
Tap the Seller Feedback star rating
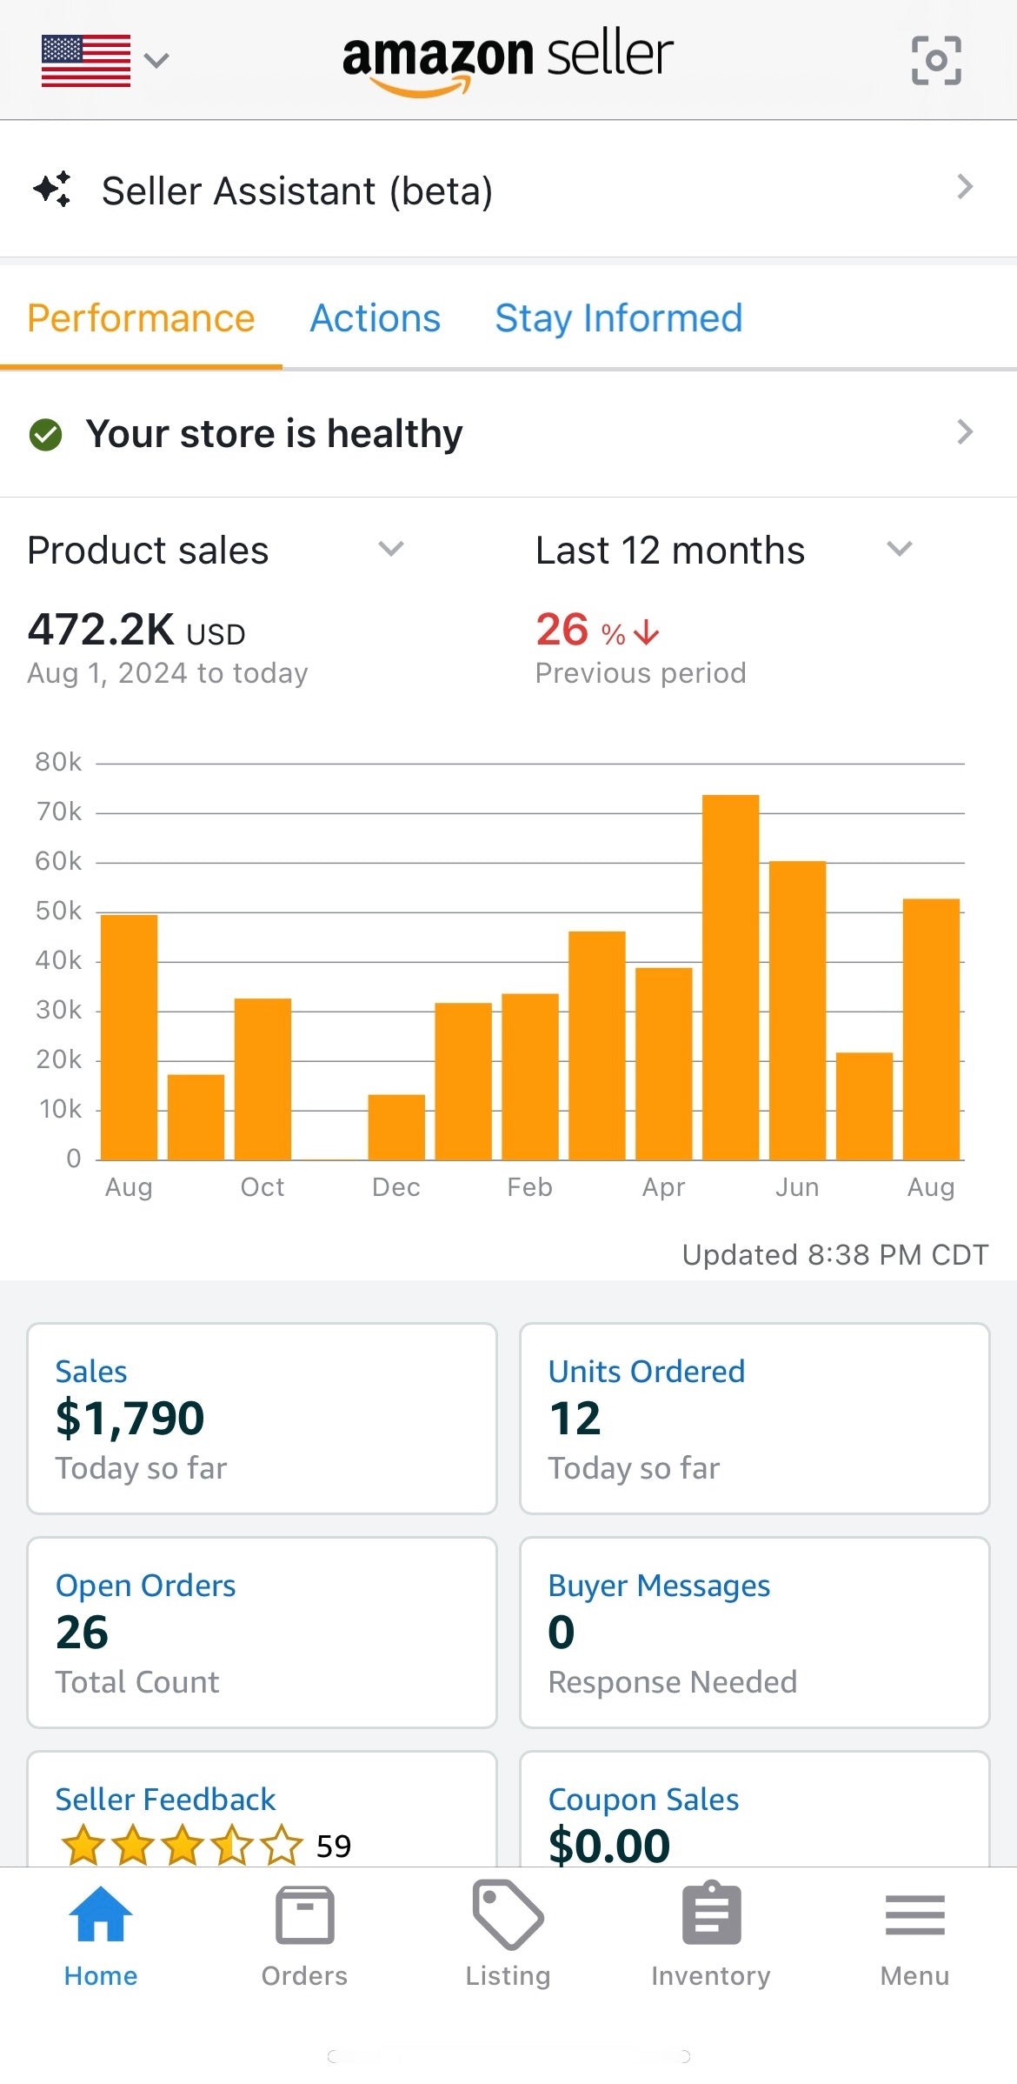(182, 1846)
